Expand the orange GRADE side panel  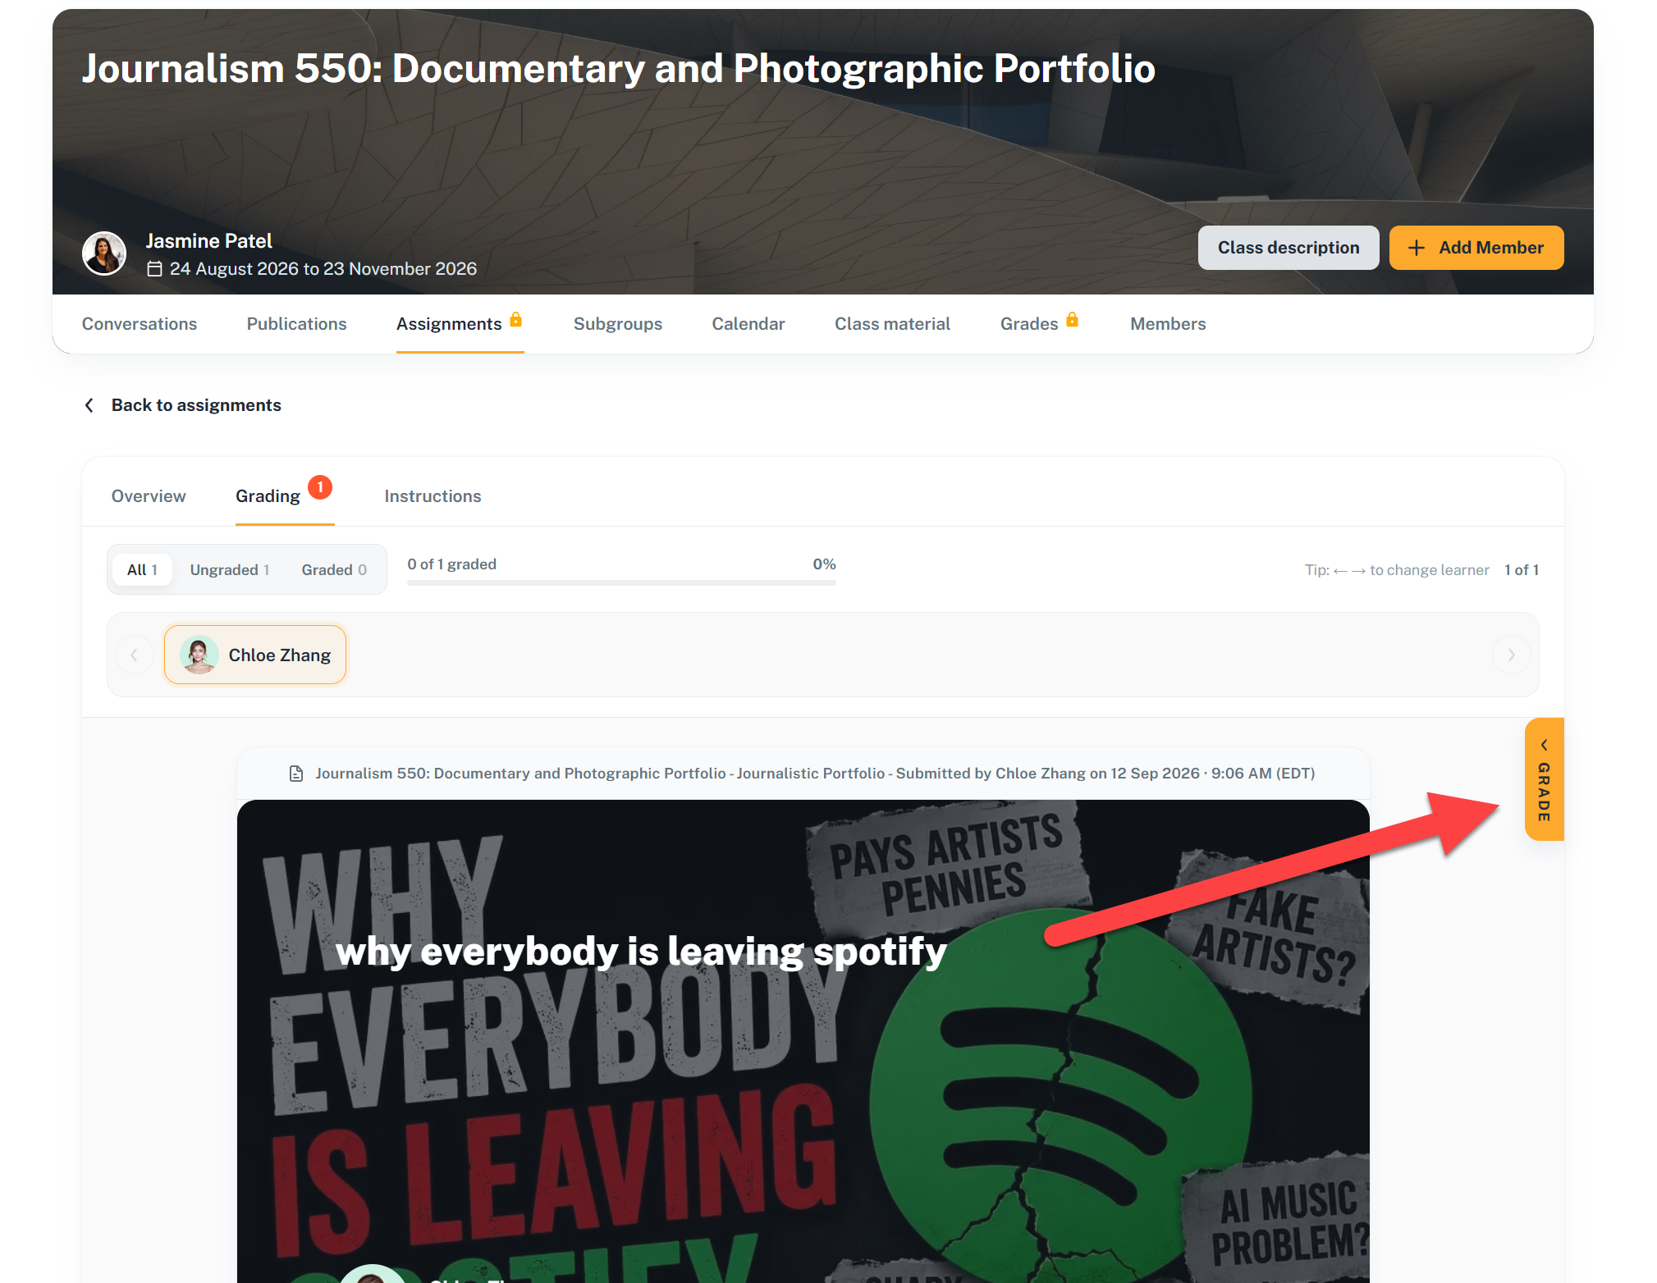tap(1544, 779)
